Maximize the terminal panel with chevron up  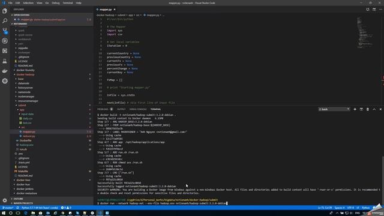click(x=374, y=109)
